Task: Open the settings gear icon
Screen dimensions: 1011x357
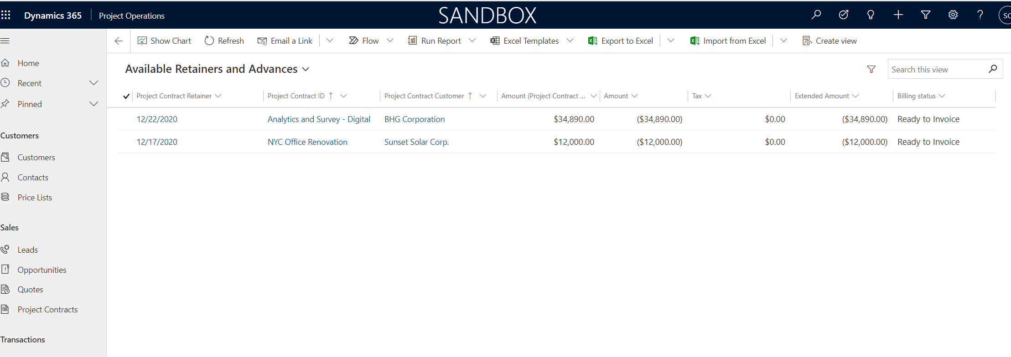Action: pos(953,15)
